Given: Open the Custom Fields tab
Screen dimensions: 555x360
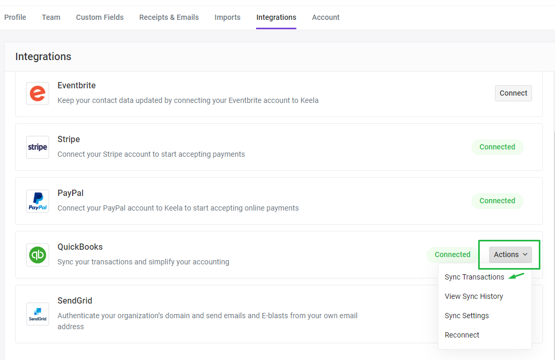Looking at the screenshot, I should click(100, 17).
